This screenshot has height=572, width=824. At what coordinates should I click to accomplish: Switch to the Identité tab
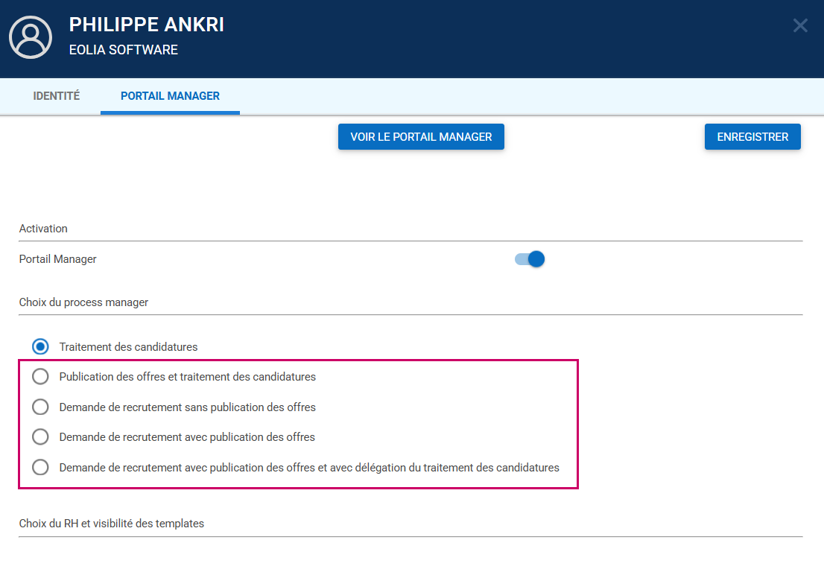(x=57, y=96)
